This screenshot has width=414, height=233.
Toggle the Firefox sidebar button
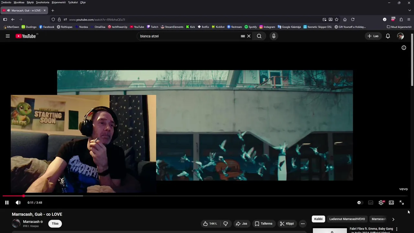tap(5, 19)
